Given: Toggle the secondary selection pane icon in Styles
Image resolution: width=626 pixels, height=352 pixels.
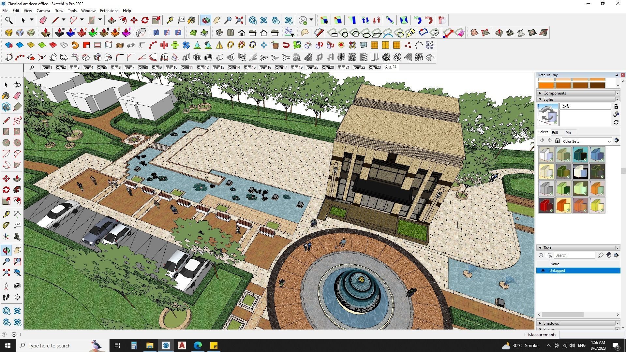Looking at the screenshot, I should coord(616,107).
